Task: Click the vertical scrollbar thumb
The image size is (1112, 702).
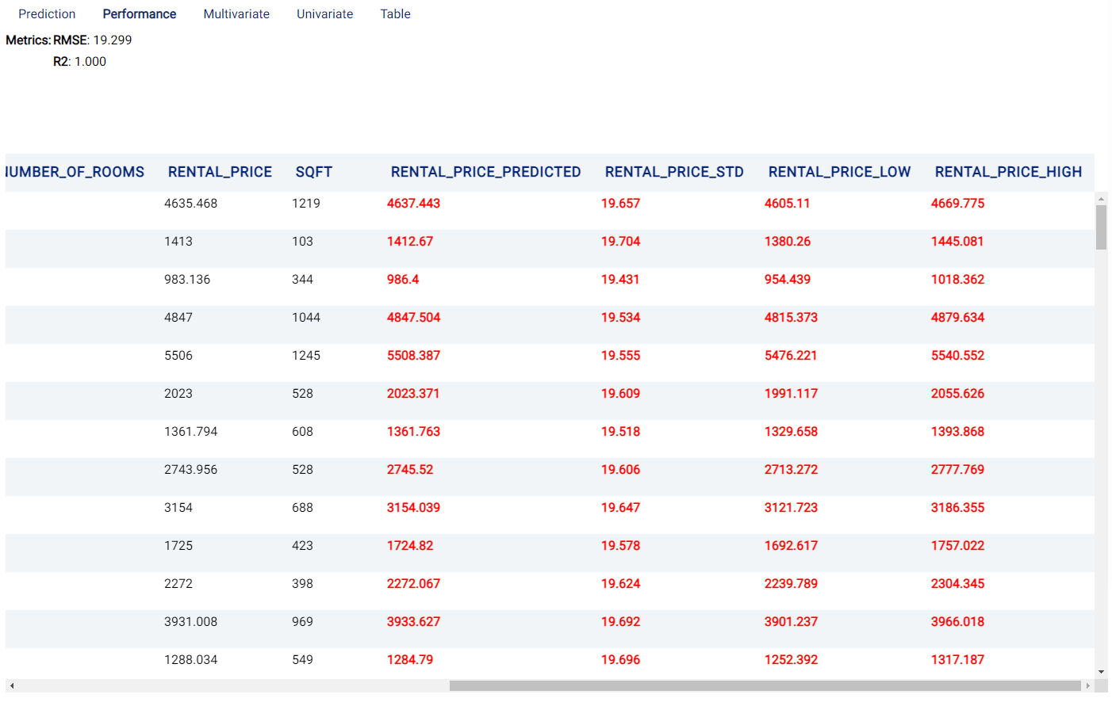Action: pos(1101,227)
